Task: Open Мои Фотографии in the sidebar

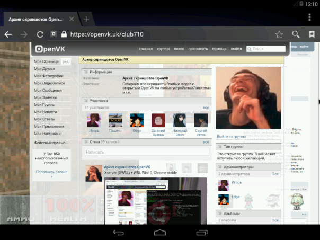Action: [x=49, y=76]
